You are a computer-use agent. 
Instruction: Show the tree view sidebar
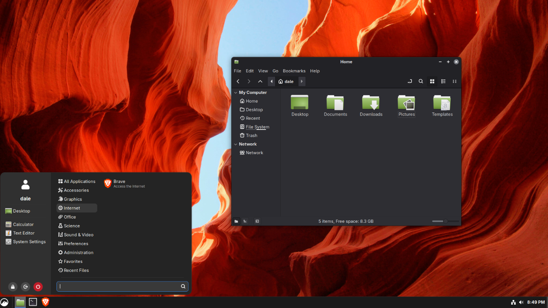tap(245, 221)
